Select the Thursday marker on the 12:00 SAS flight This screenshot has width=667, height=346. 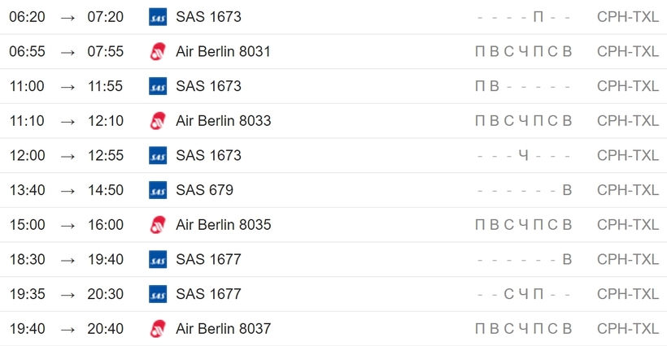click(524, 155)
